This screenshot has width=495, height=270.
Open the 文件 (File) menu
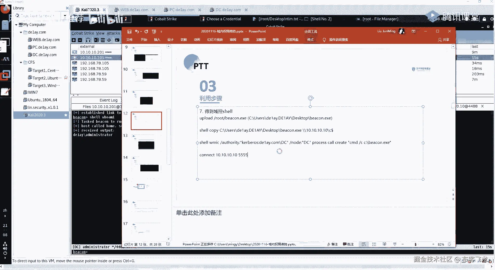tap(129, 40)
